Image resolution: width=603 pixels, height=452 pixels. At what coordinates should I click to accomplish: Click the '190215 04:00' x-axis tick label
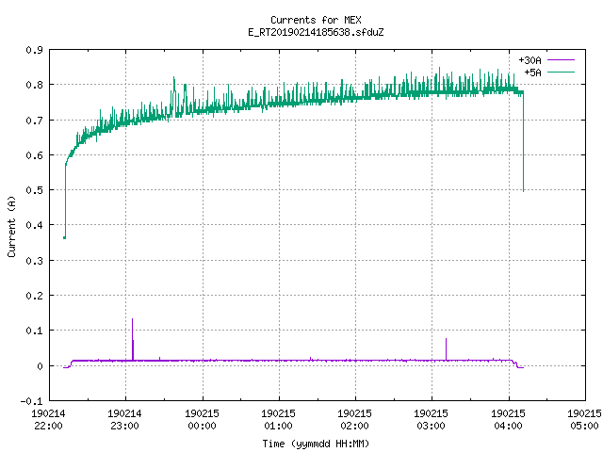pyautogui.click(x=509, y=419)
